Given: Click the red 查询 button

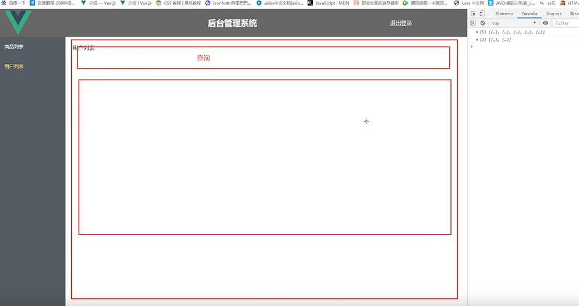Looking at the screenshot, I should point(203,58).
